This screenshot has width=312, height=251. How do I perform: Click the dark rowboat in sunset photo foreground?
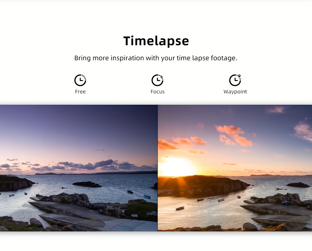(x=180, y=208)
